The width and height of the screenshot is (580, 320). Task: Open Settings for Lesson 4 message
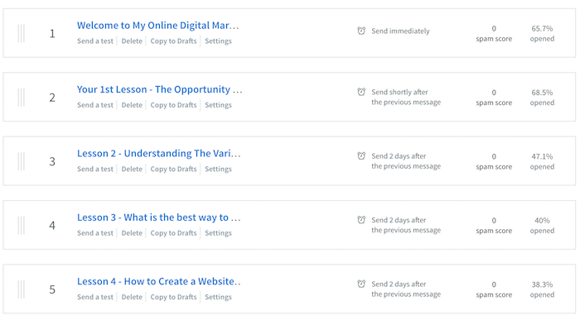[218, 297]
